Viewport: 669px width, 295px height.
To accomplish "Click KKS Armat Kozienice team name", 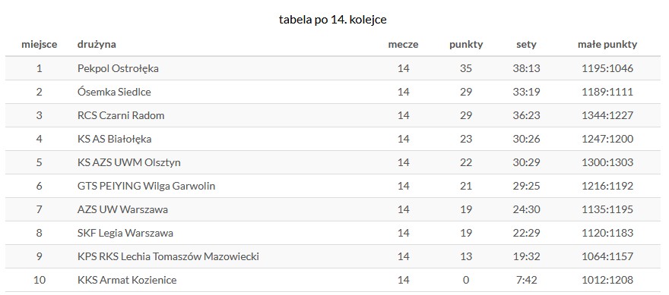I will [x=127, y=280].
